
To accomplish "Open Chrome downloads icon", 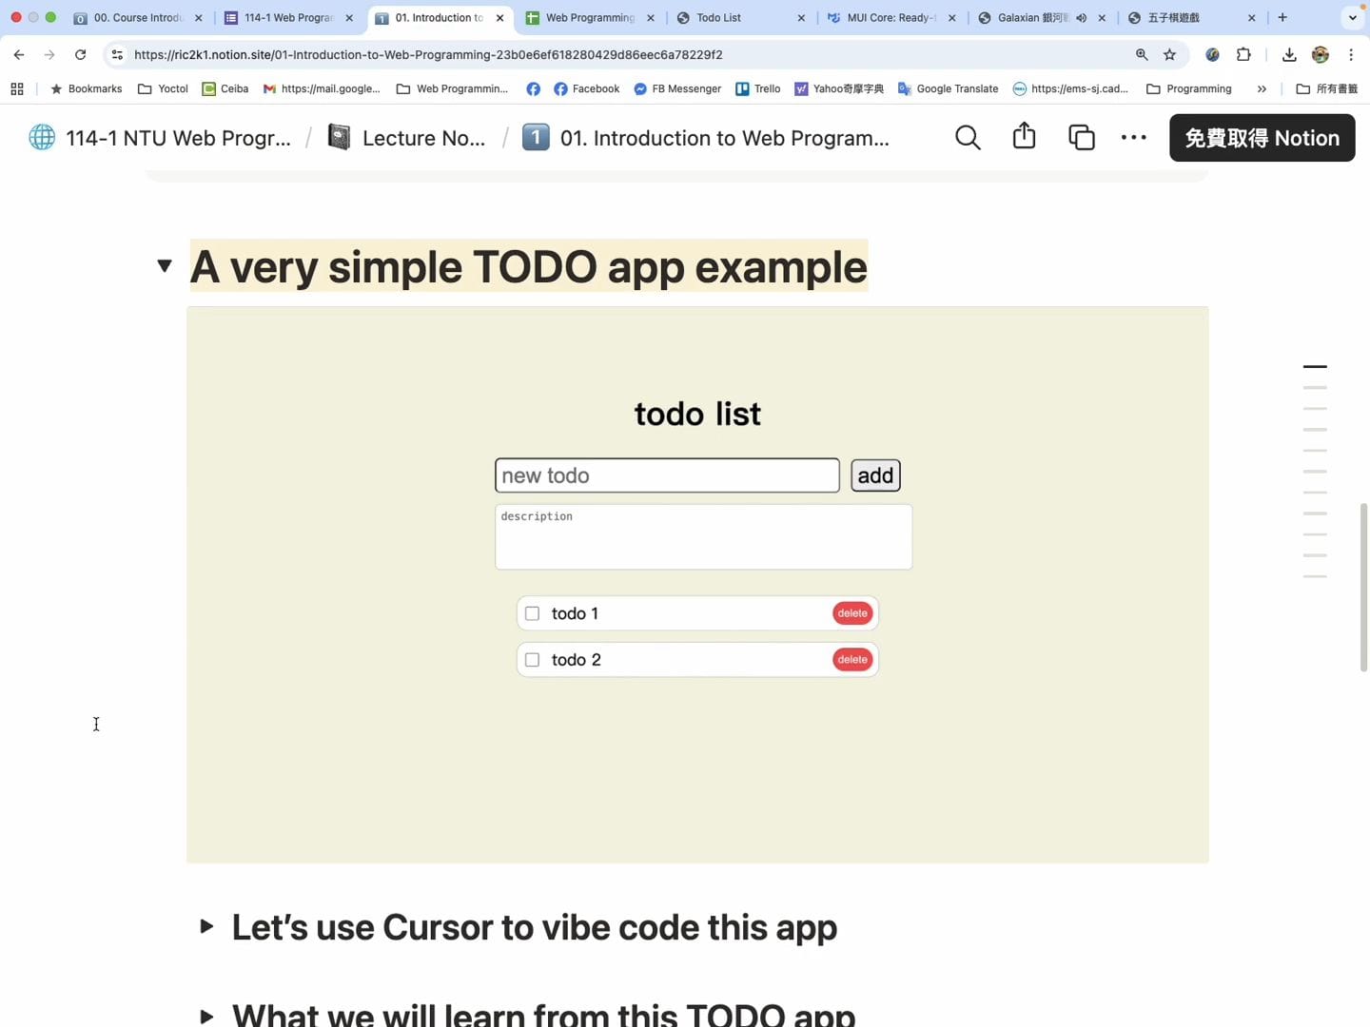I will coord(1289,55).
